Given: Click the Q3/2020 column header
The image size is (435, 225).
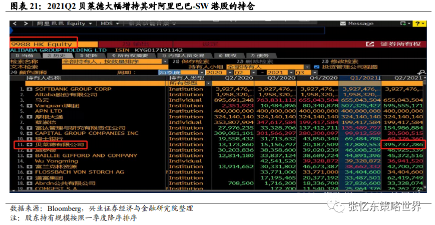Looking at the screenshot, I should (x=275, y=78).
